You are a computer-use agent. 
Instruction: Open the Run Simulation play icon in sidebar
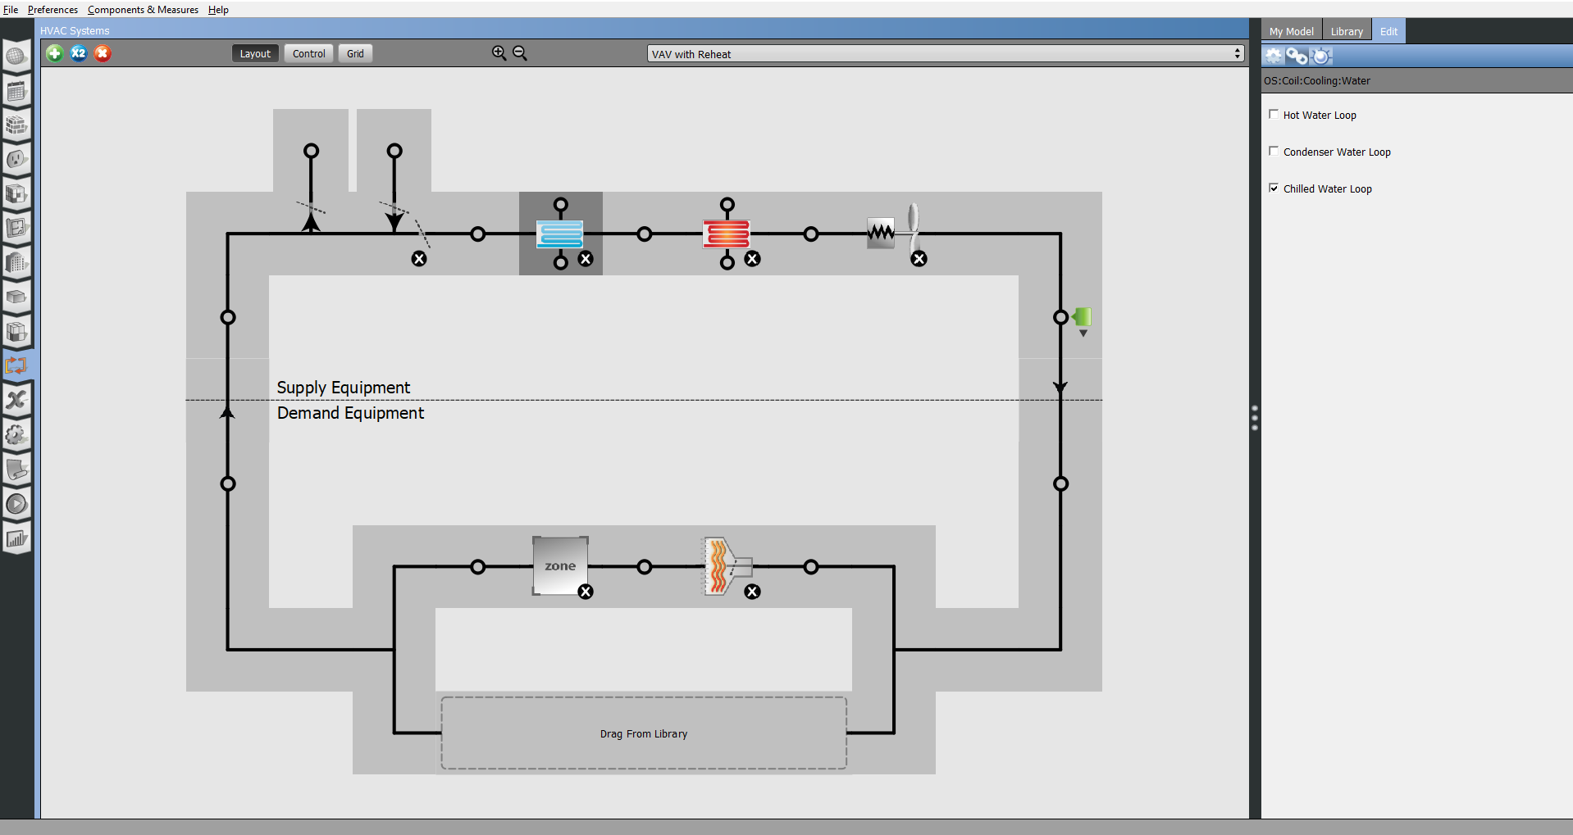pyautogui.click(x=16, y=504)
